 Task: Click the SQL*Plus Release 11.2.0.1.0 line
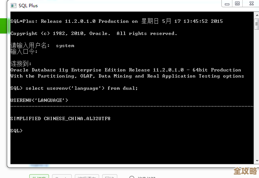click(116, 21)
